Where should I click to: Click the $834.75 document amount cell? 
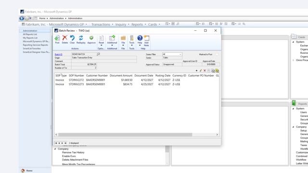(x=128, y=85)
